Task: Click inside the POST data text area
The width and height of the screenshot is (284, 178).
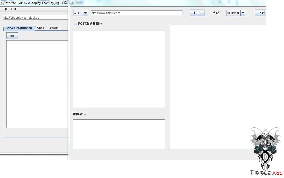Action: coord(119,69)
